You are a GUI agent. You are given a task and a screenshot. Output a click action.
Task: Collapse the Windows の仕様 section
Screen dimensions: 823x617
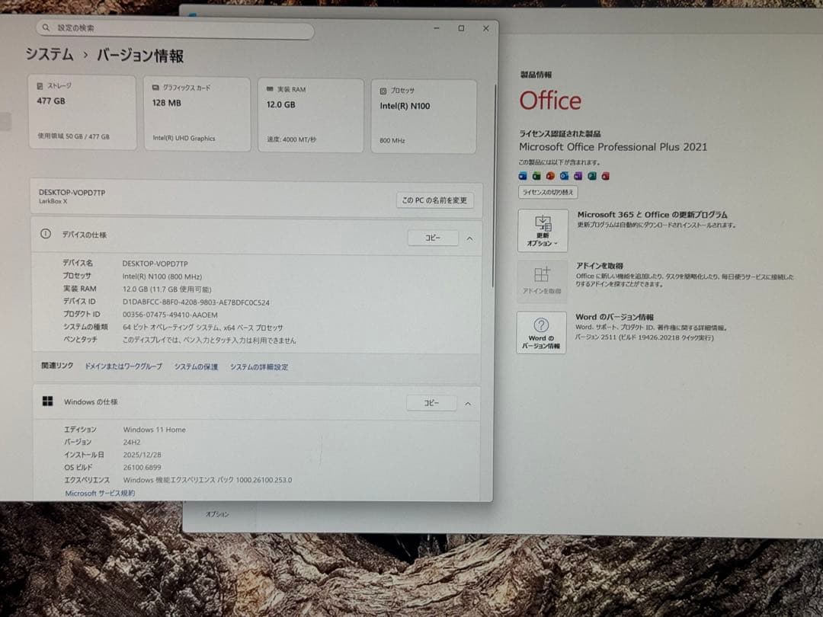click(468, 403)
